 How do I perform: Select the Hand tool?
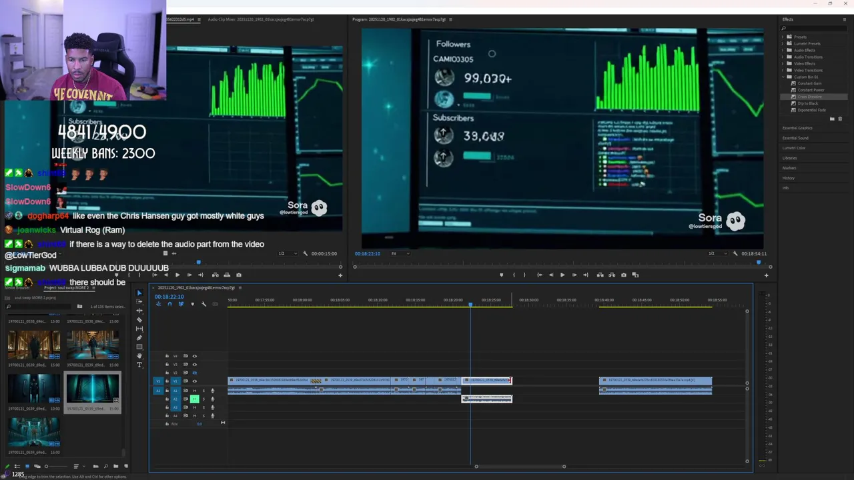[139, 355]
